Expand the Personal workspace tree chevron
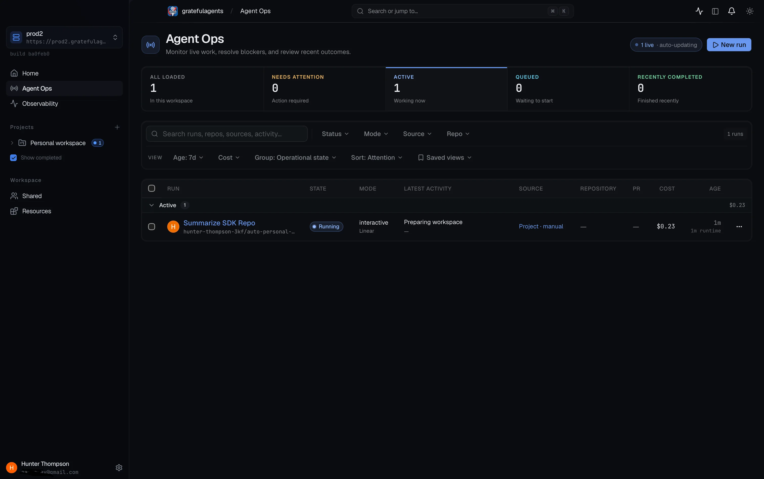This screenshot has width=764, height=479. [x=12, y=143]
